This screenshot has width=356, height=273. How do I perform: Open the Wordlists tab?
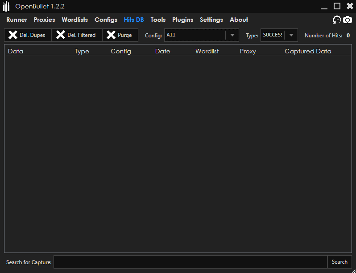click(x=75, y=20)
